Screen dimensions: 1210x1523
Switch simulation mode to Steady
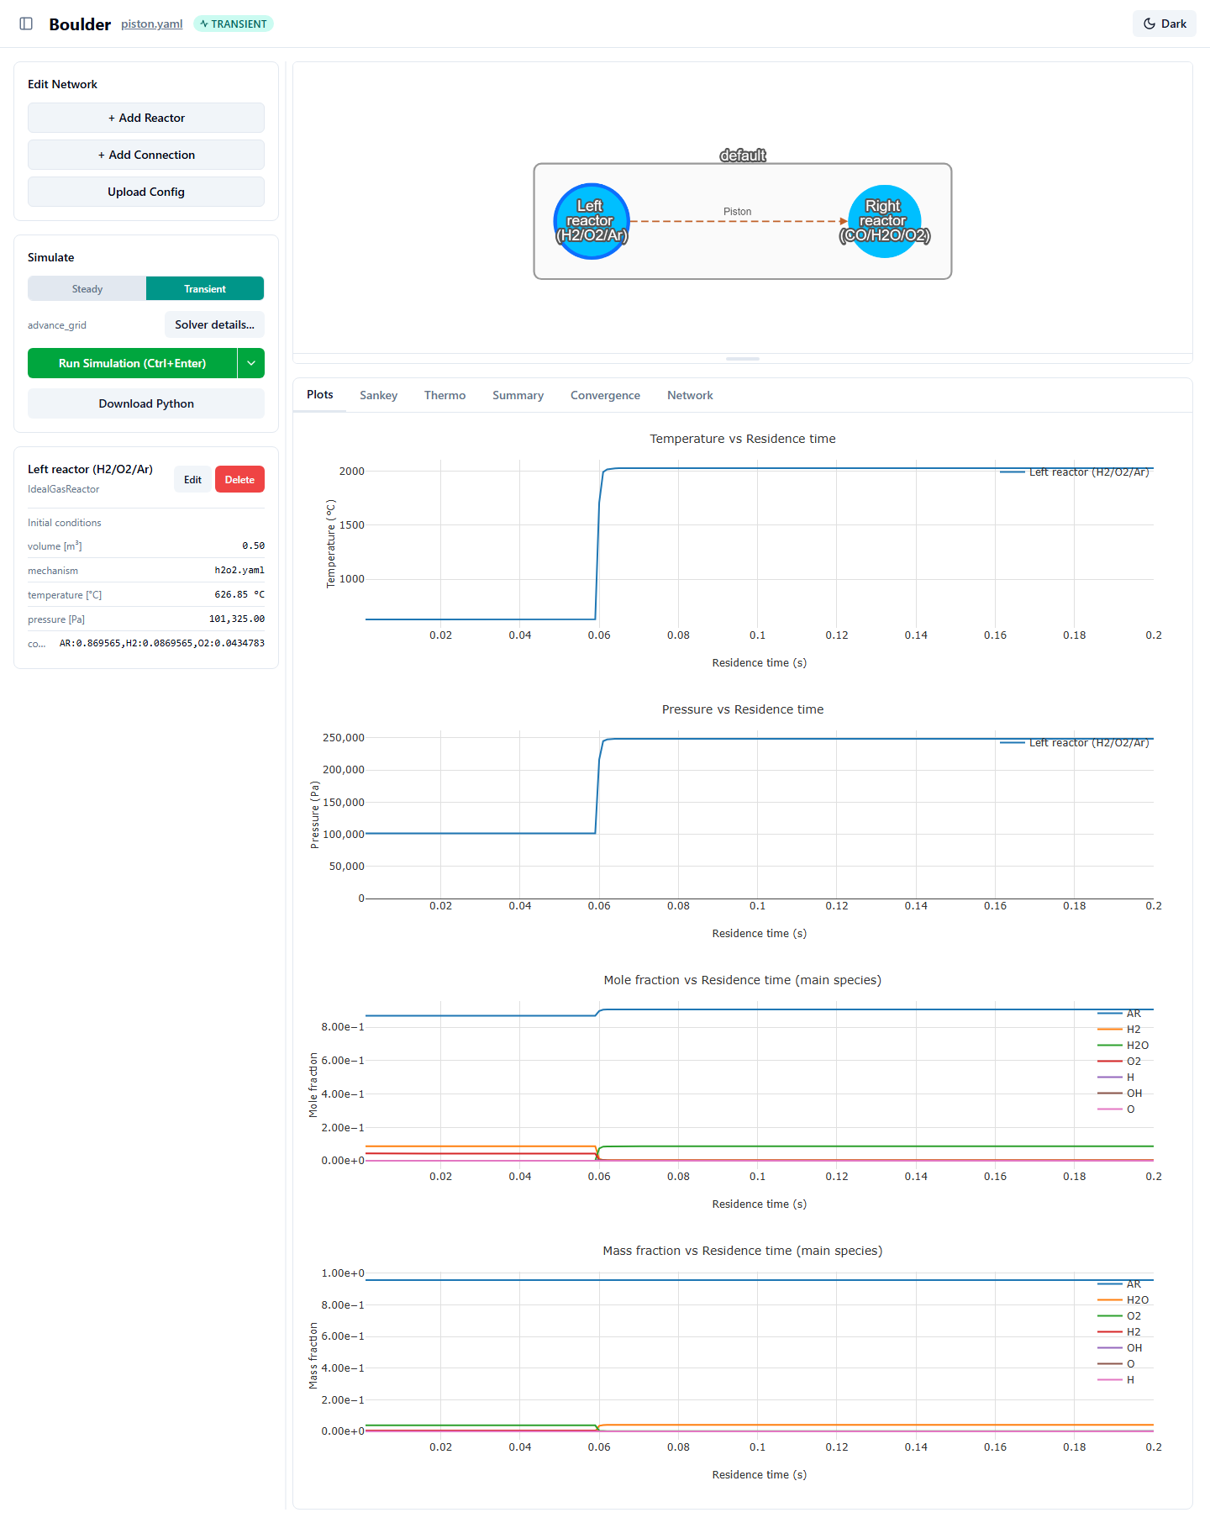(87, 288)
